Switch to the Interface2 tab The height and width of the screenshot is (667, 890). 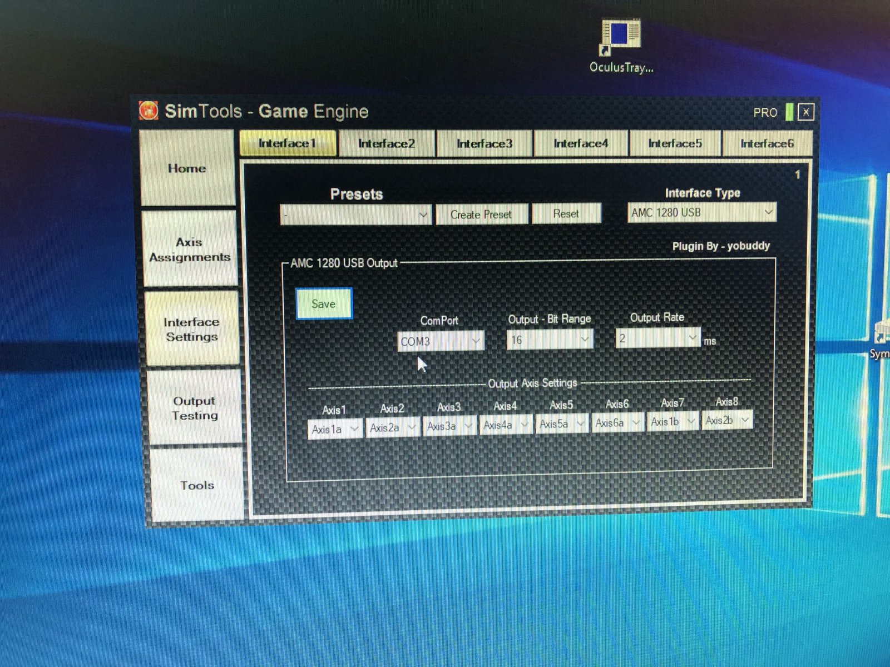click(x=386, y=144)
